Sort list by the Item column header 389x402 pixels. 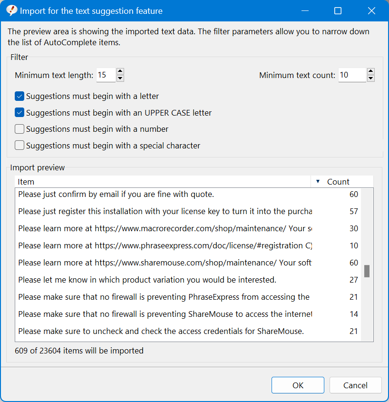(163, 182)
